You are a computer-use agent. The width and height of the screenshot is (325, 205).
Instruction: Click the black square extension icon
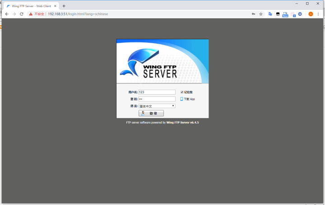pyautogui.click(x=278, y=14)
